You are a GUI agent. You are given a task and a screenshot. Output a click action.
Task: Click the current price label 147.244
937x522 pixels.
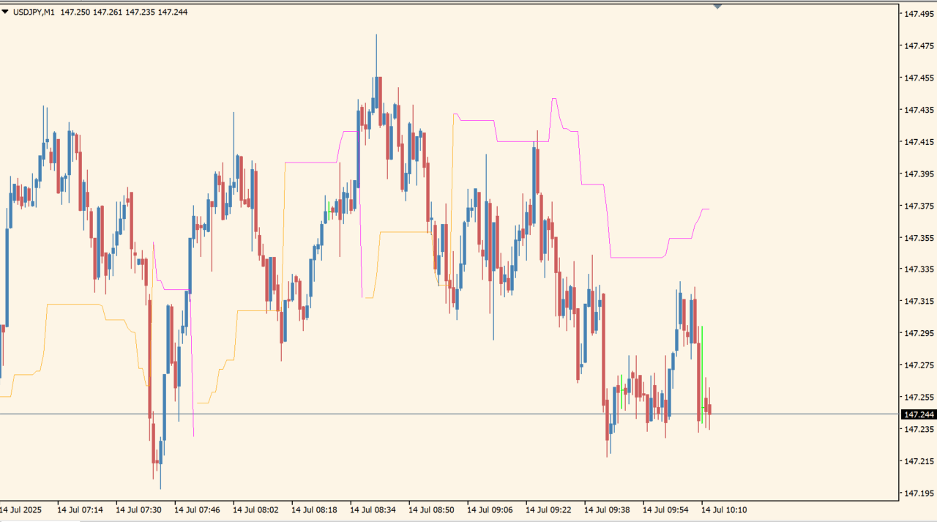(919, 414)
